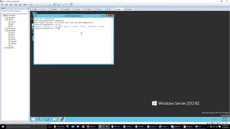Open File Explorer on the guest taskbar
This screenshot has height=129, width=230.
click(x=55, y=119)
